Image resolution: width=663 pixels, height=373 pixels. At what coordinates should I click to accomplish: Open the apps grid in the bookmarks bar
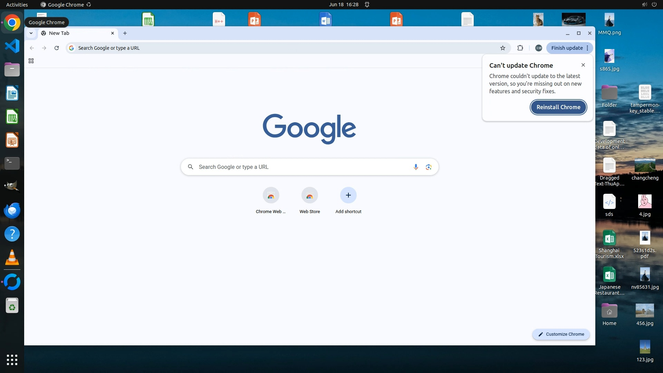[x=31, y=61]
